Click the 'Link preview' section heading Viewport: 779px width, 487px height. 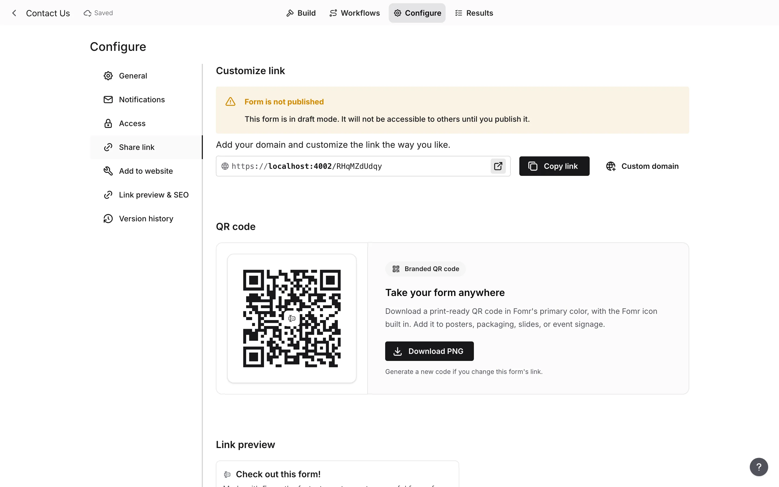(x=245, y=445)
